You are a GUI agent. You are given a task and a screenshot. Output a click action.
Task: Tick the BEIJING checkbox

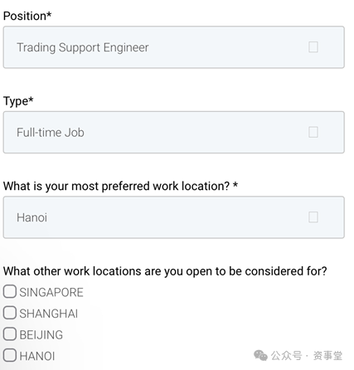coord(10,333)
